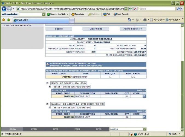Click the REPL. RATIO value 1/1
This screenshot has height=137, width=185.
point(133,77)
